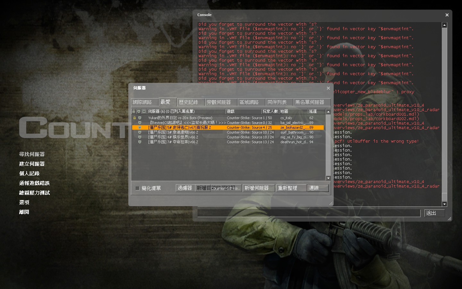Open 選項 options in main menu

tap(24, 202)
